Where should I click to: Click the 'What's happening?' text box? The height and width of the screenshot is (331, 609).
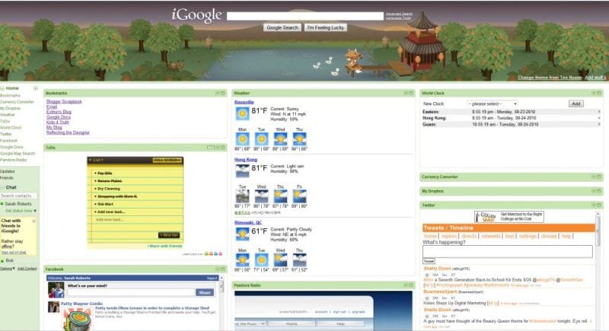pos(508,251)
